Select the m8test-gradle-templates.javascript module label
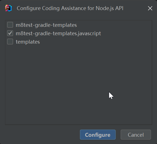Screen dimensions: 157x144 pos(58,33)
